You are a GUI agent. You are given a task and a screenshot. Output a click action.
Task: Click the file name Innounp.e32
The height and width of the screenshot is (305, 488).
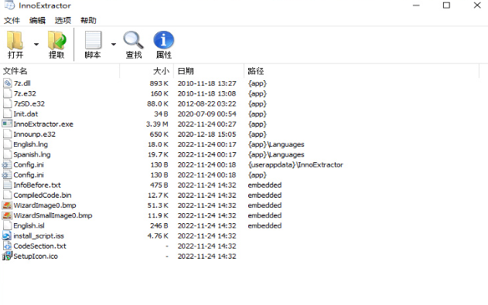[x=35, y=134]
